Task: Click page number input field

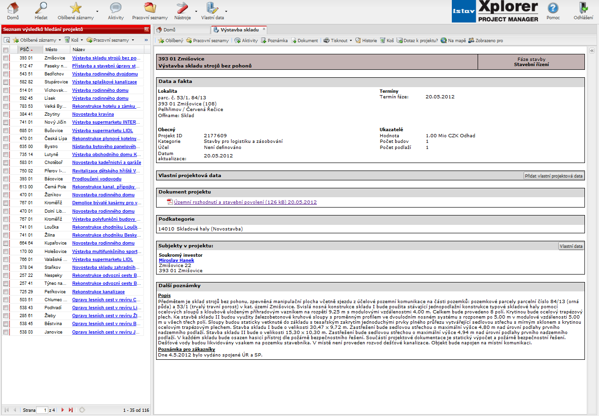Action: pyautogui.click(x=42, y=410)
